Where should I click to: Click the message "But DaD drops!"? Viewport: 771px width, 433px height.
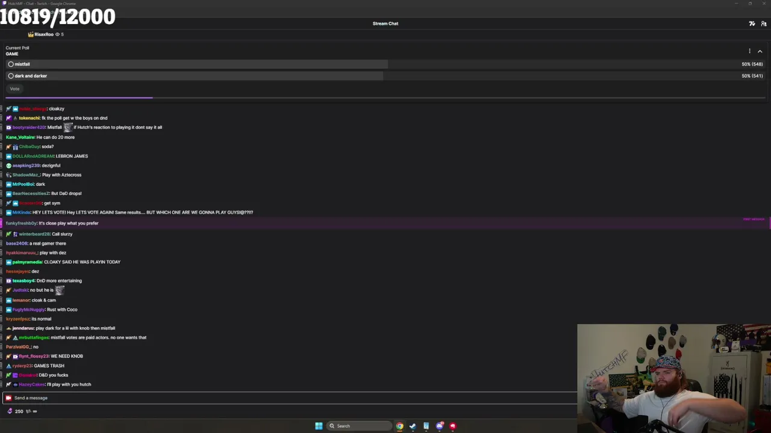[66, 194]
